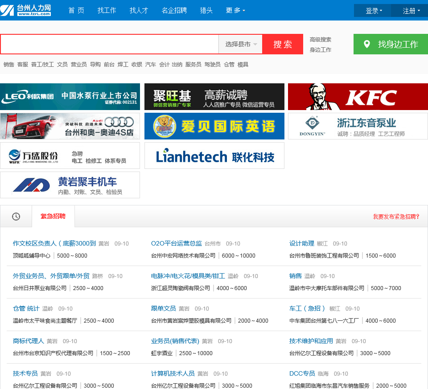Open the 身边工作 link next to search

tap(321, 49)
